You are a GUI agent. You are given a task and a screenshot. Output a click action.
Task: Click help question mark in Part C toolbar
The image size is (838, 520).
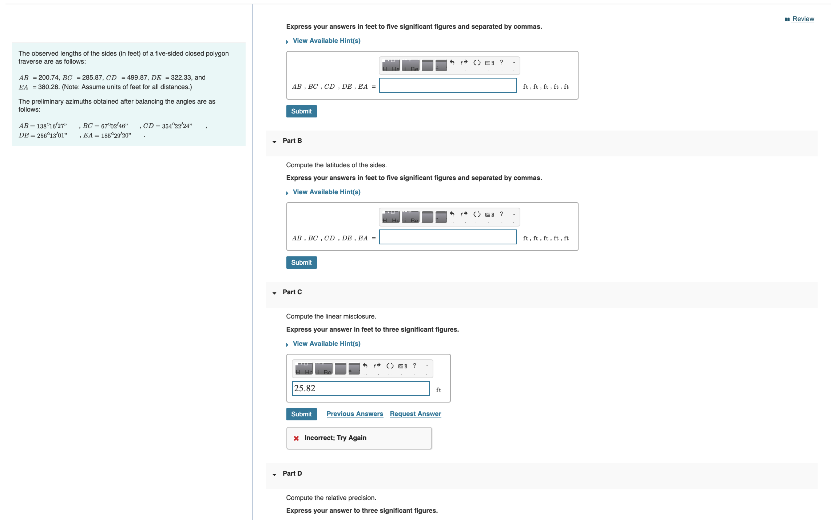pyautogui.click(x=414, y=366)
